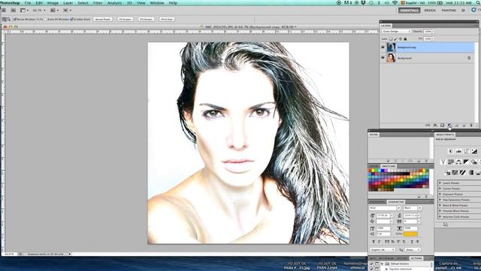Switch to the Painting workspace

point(449,10)
